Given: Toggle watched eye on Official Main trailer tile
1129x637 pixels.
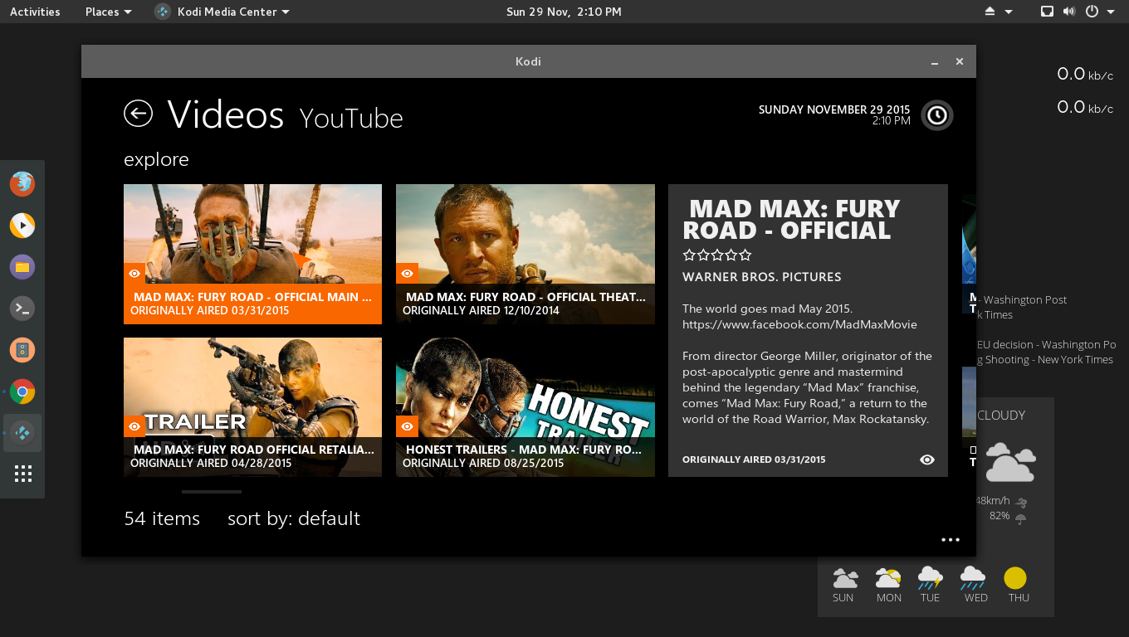Looking at the screenshot, I should click(134, 273).
